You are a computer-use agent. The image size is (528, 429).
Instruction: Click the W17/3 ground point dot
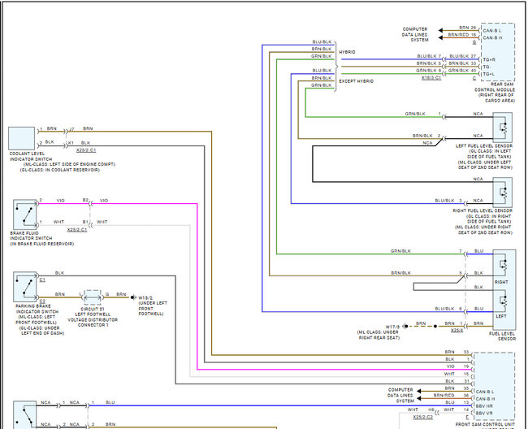coord(406,327)
